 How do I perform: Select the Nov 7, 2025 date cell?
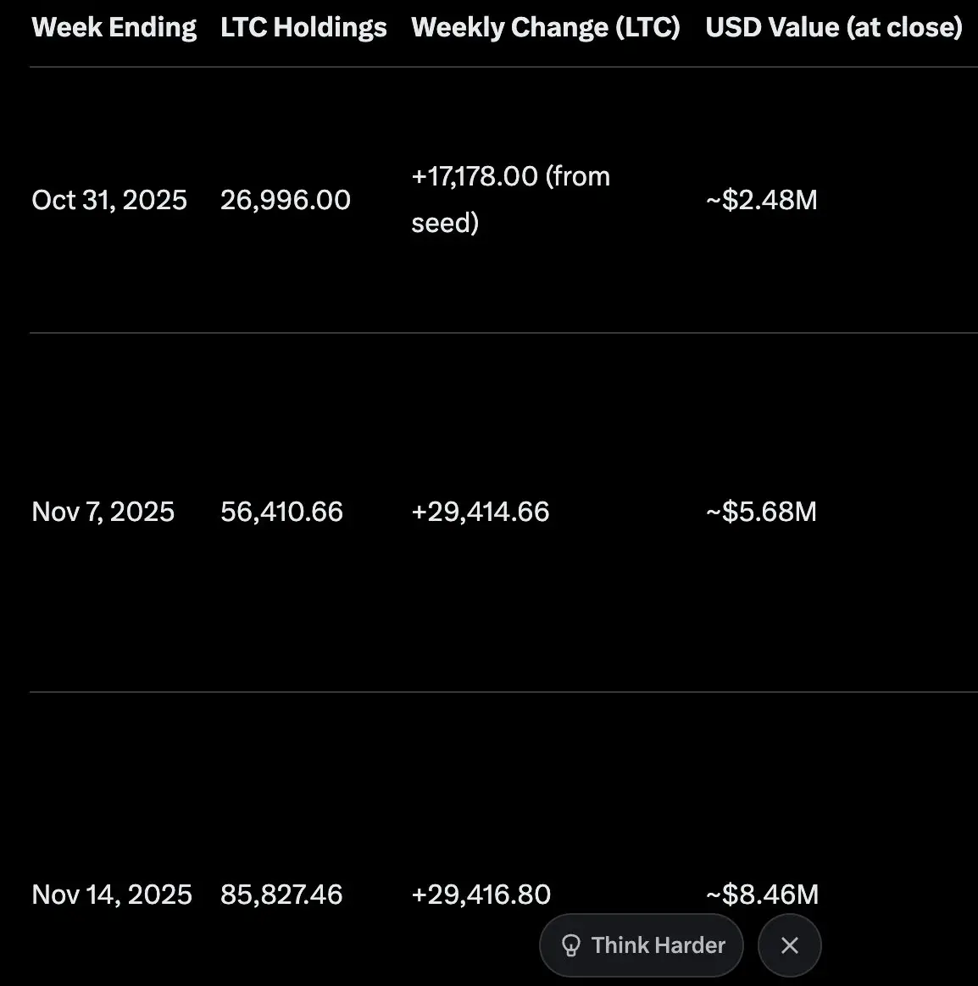coord(103,512)
